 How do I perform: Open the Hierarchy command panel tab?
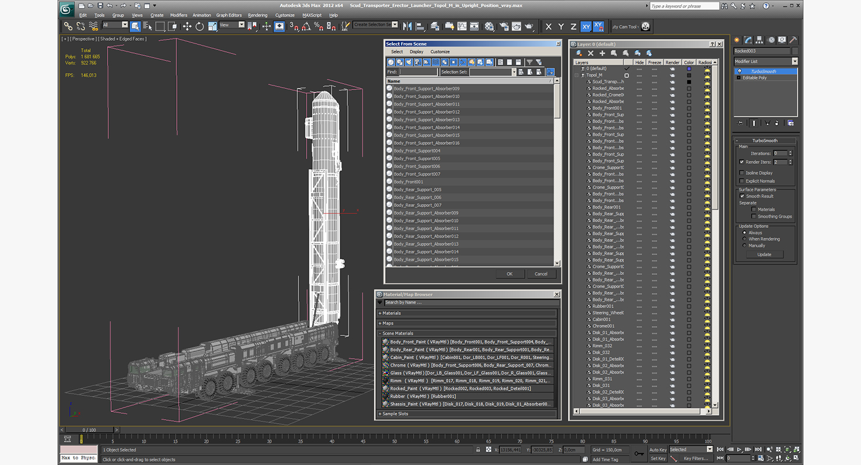[x=760, y=40]
